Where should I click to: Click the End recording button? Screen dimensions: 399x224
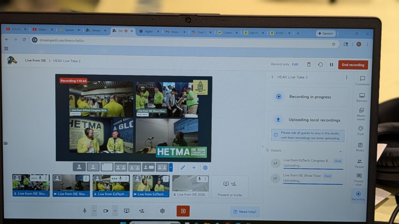353,65
